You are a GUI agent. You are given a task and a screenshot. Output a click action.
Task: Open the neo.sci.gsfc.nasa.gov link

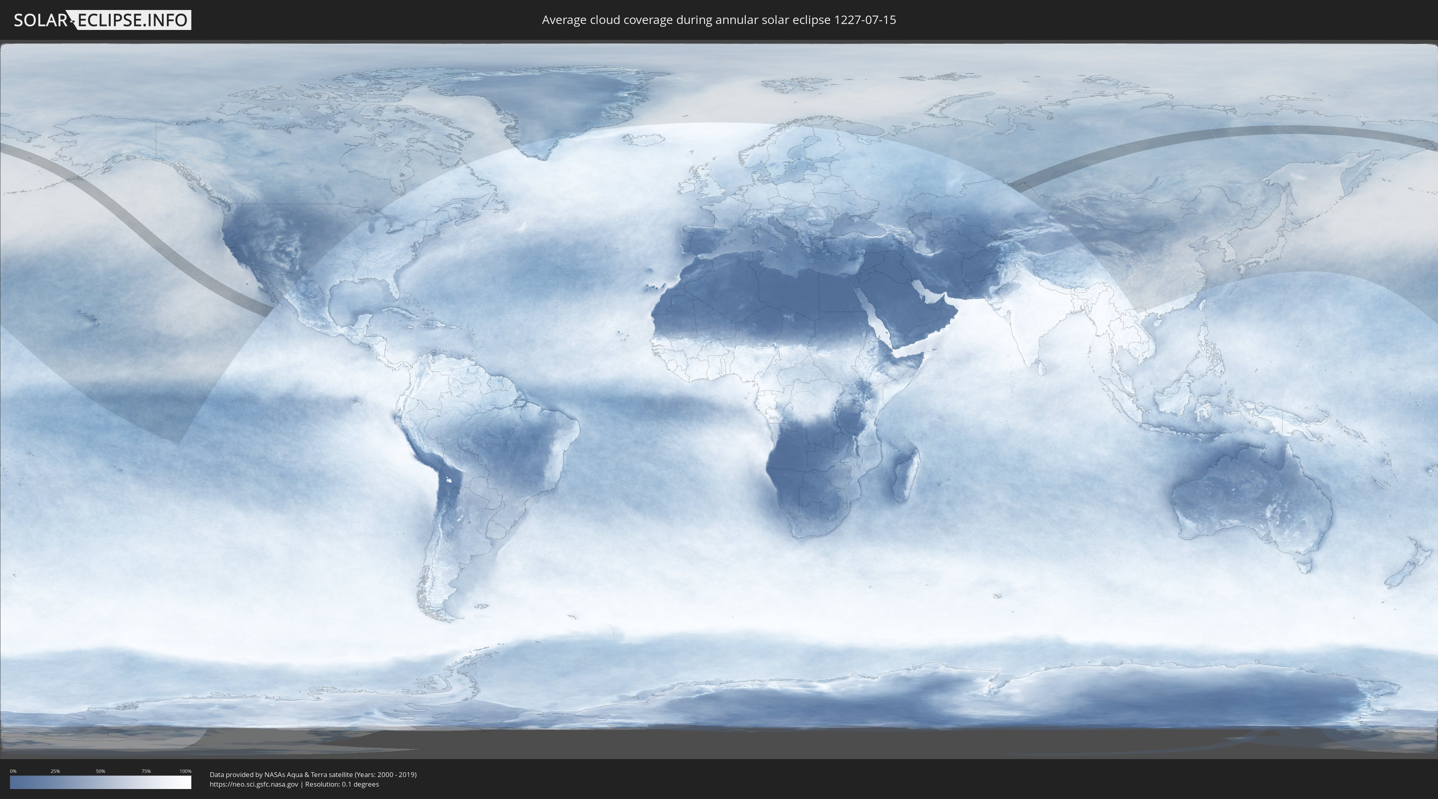point(254,784)
